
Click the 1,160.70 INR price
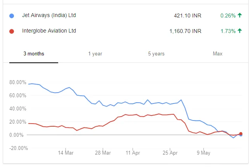pos(185,31)
